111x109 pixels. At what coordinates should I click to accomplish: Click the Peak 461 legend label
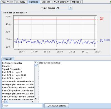coord(102,19)
